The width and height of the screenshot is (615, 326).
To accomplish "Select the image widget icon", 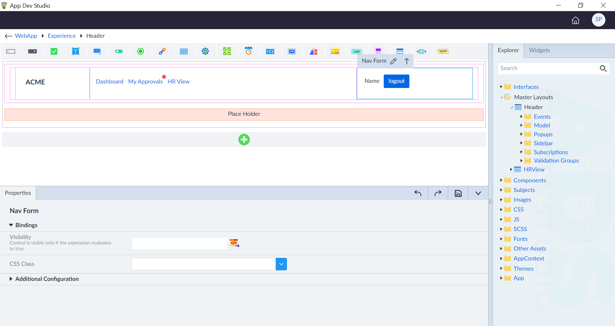I will click(335, 51).
